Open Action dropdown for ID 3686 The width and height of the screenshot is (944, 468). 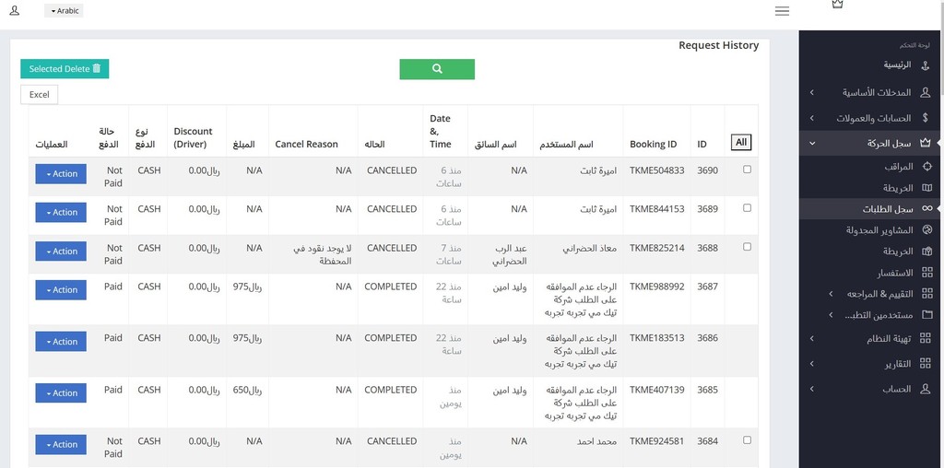(61, 342)
